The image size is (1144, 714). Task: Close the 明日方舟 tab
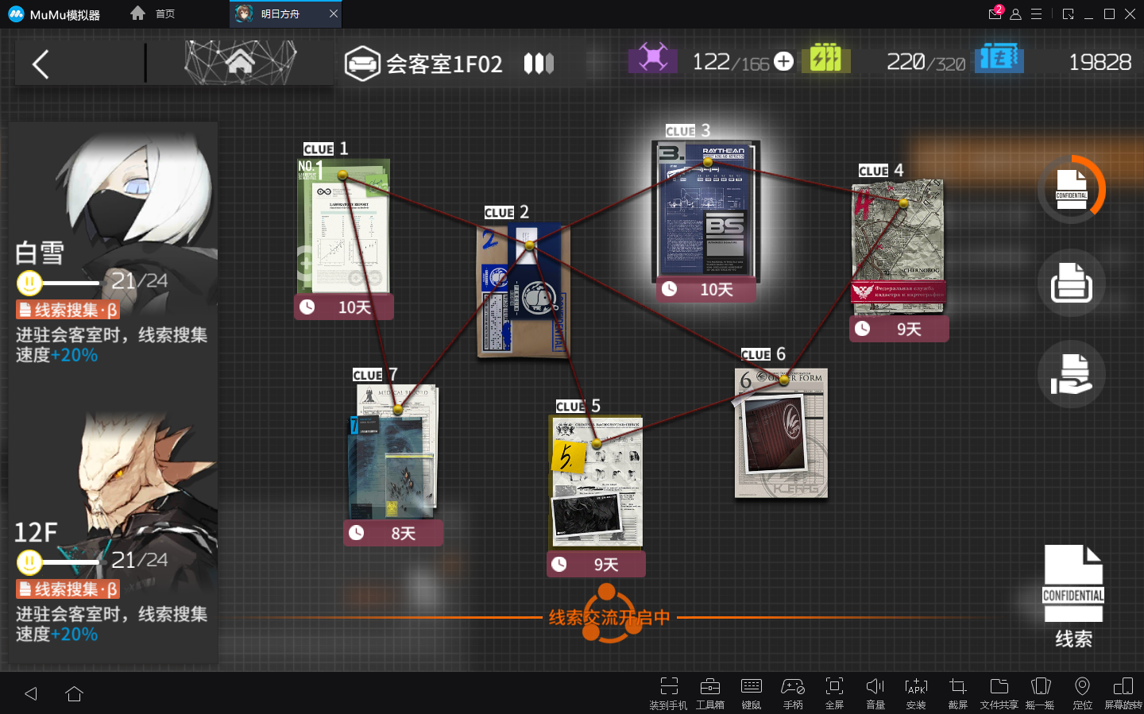pyautogui.click(x=334, y=14)
